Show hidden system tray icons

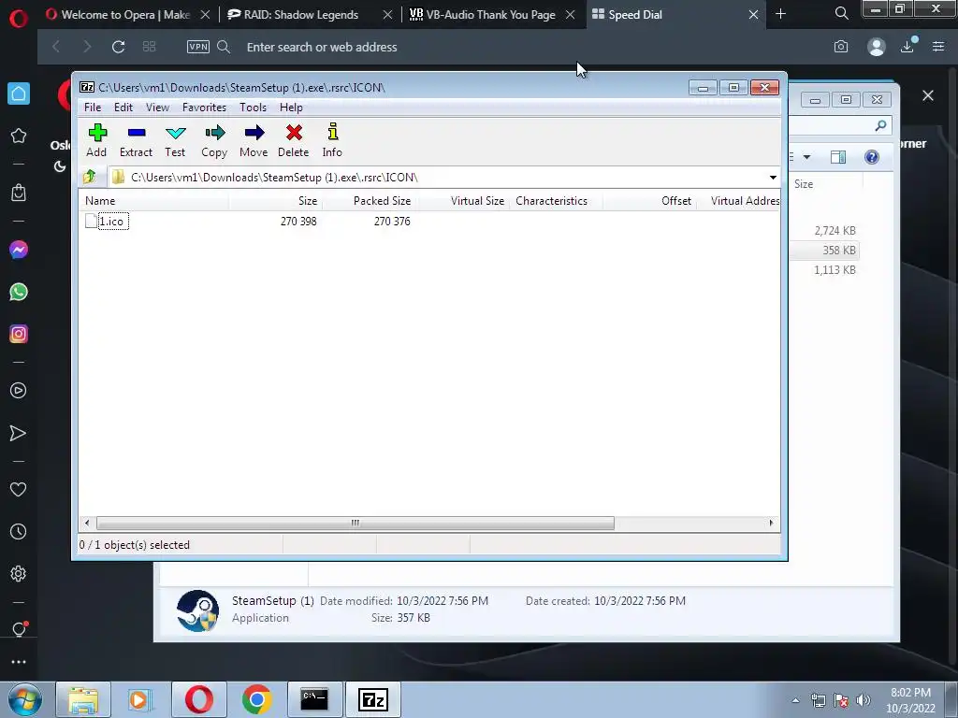[x=795, y=700]
